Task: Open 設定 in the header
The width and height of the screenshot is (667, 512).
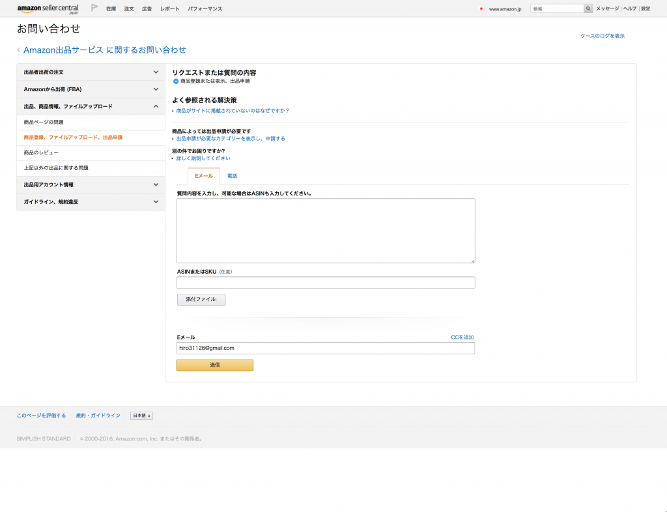Action: tap(646, 8)
